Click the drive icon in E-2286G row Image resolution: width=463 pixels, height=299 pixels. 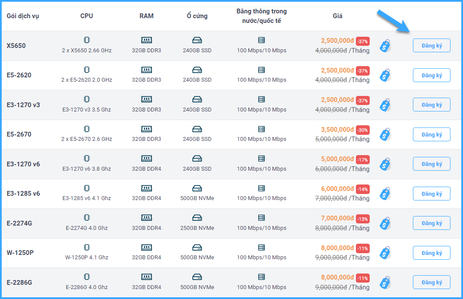197,277
